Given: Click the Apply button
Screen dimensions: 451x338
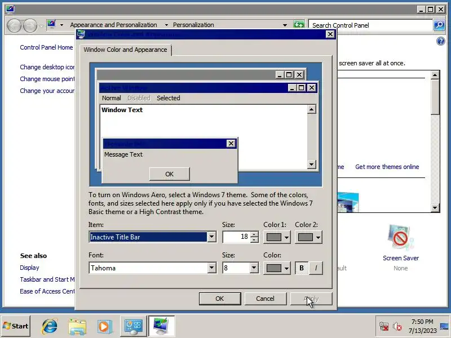Looking at the screenshot, I should (311, 299).
